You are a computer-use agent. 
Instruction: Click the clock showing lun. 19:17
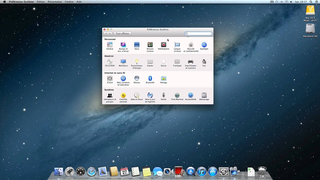pos(301,2)
